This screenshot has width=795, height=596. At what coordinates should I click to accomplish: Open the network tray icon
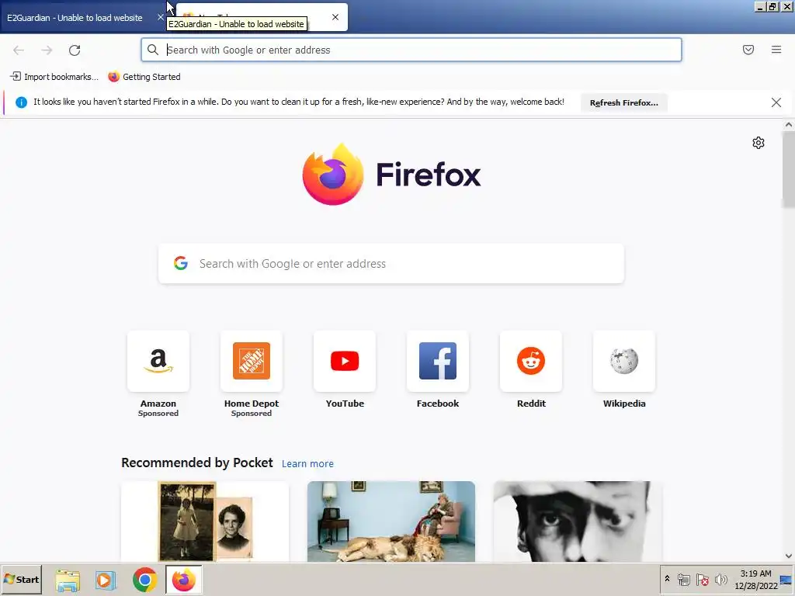(683, 579)
